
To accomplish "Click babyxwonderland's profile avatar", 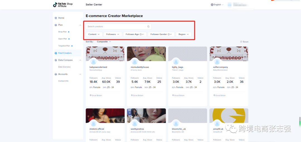I will (93, 62).
